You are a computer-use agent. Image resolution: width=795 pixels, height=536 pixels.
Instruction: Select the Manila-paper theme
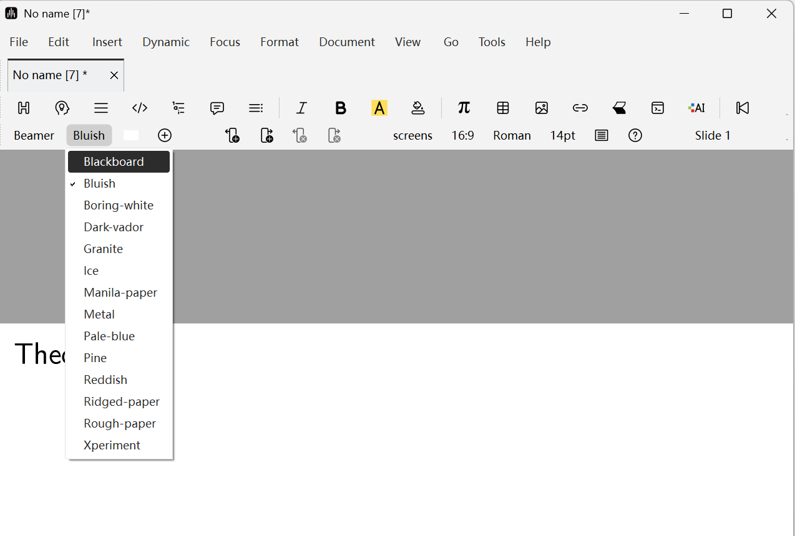click(120, 292)
